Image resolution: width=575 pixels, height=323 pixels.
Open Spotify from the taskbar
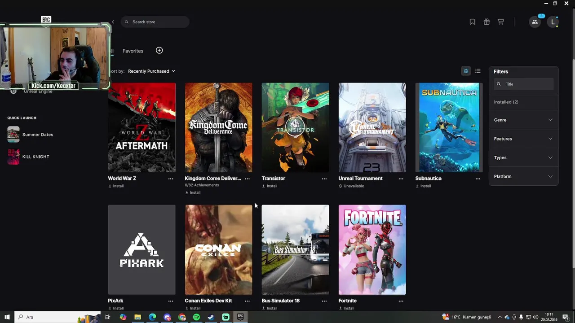tap(196, 317)
